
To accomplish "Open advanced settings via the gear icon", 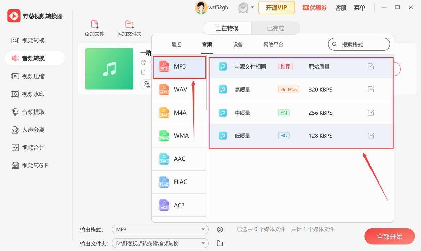I will tap(220, 229).
